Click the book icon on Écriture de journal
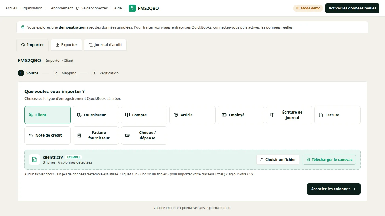This screenshot has width=385, height=216. point(273,115)
